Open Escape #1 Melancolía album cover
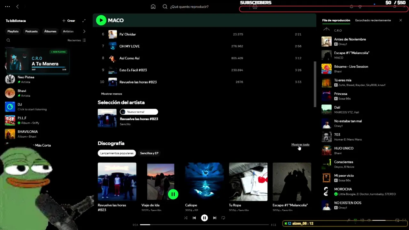Viewport: 409px width, 230px height. pos(292,182)
